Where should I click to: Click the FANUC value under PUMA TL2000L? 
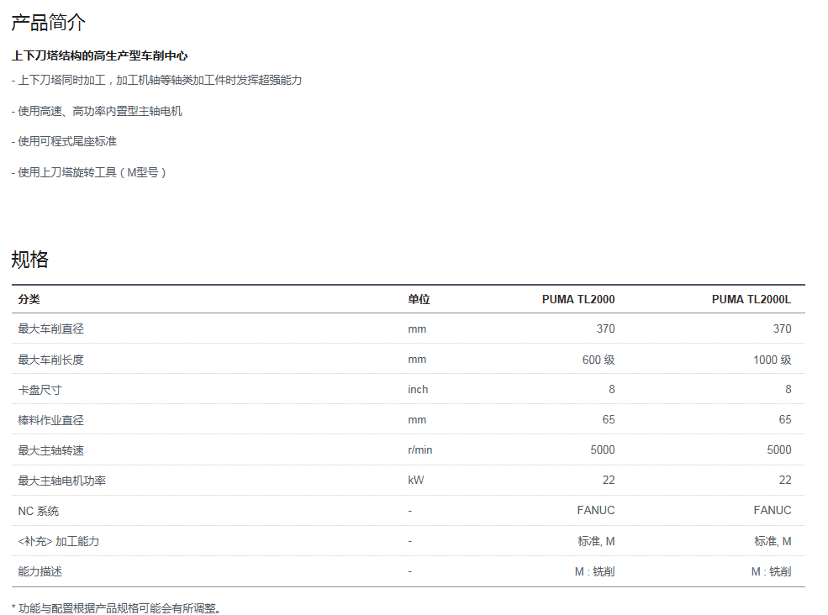click(x=772, y=511)
